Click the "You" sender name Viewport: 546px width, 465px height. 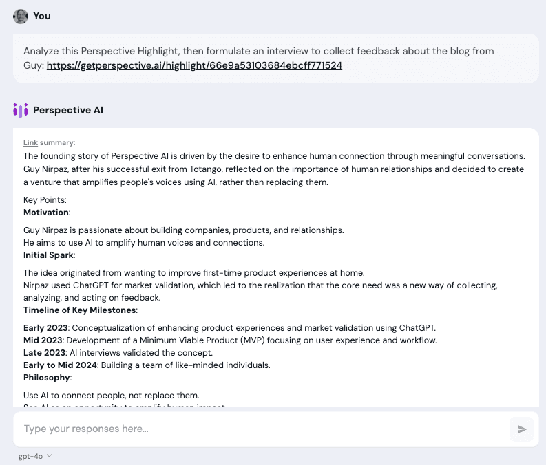(42, 16)
